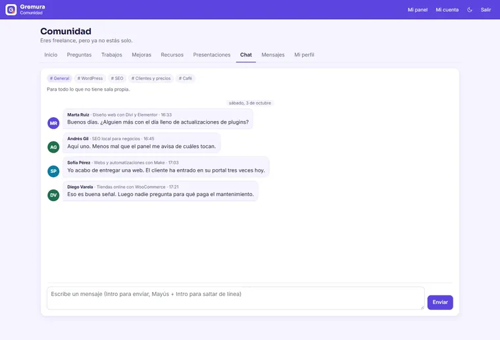The width and height of the screenshot is (500, 340).
Task: Open Mi cuenta link
Action: click(x=447, y=10)
